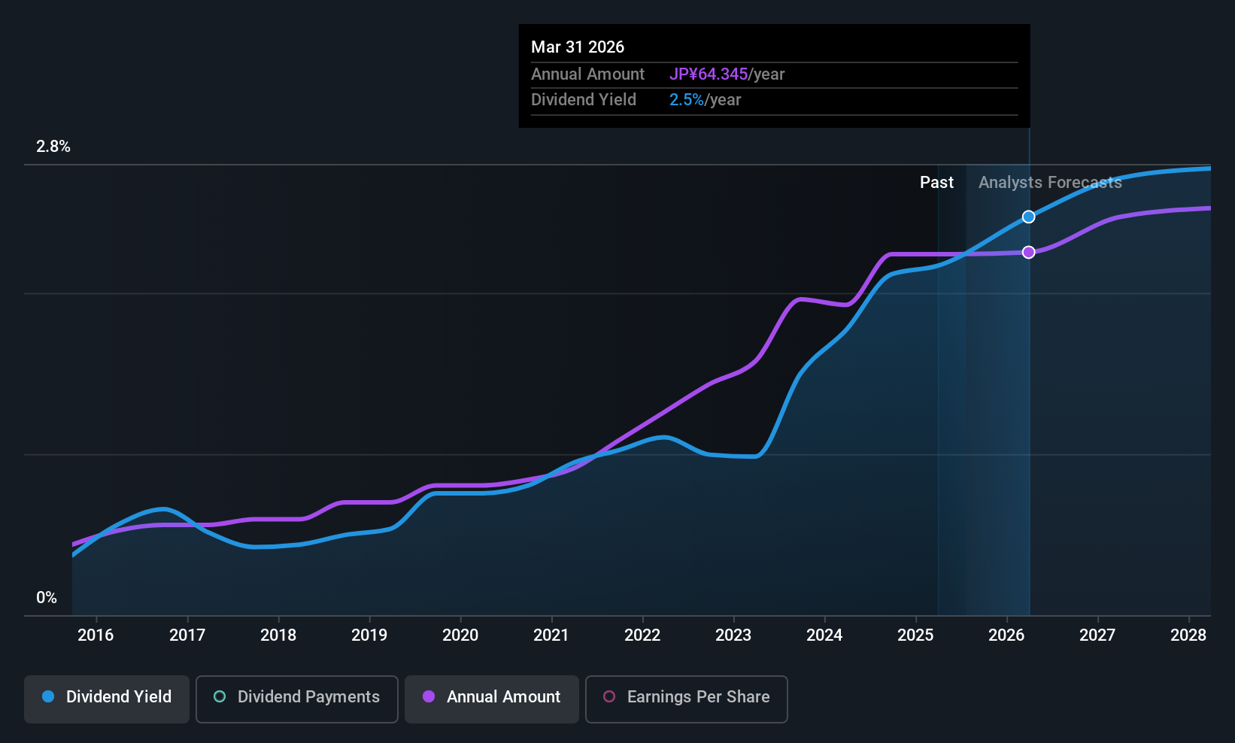
Task: Click the blue Dividend Yield legend dot
Action: pyautogui.click(x=48, y=696)
